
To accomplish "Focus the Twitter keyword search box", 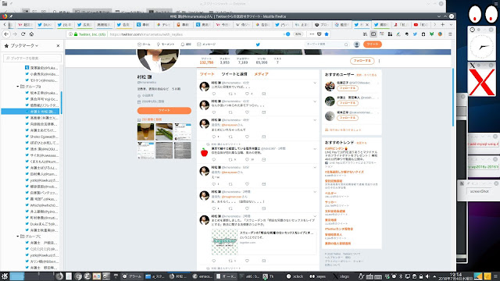I will (327, 44).
